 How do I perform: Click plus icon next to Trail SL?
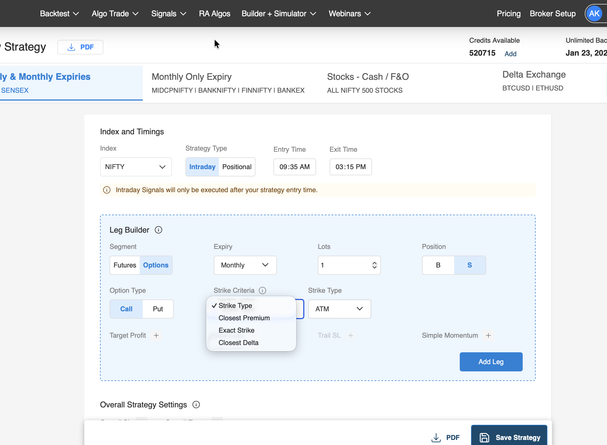350,335
